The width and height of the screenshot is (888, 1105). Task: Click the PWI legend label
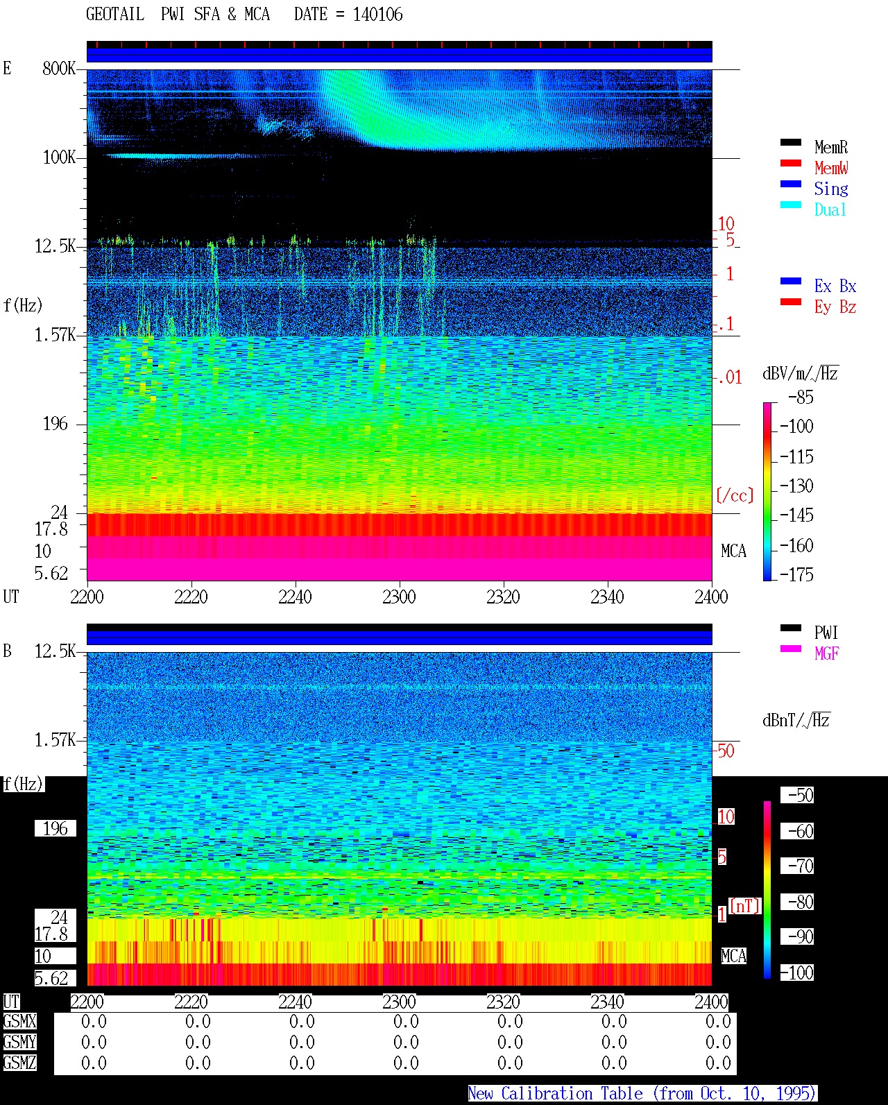pyautogui.click(x=826, y=633)
